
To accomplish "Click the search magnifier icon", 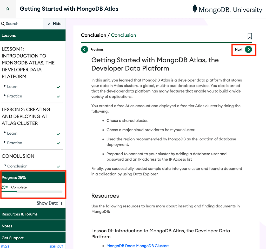I will click(x=3, y=24).
